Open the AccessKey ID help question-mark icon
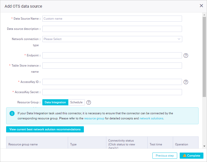The width and height of the screenshot is (207, 162). point(186,82)
